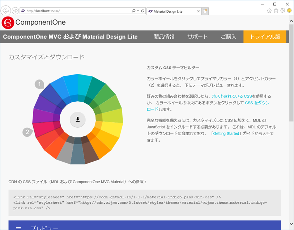The height and width of the screenshot is (230, 294).
Task: Click the browser home icon
Action: pyautogui.click(x=269, y=10)
